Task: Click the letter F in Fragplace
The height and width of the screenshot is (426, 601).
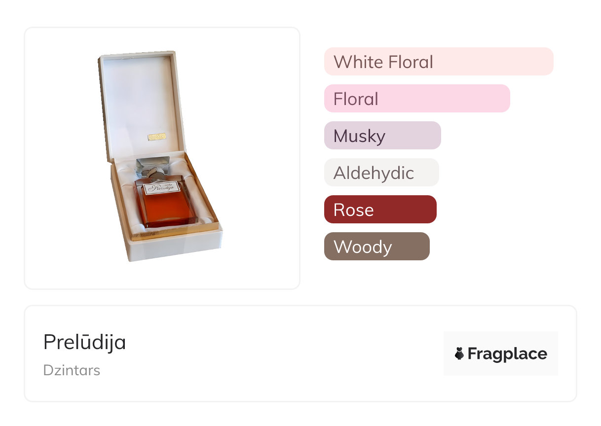Action: click(x=472, y=354)
